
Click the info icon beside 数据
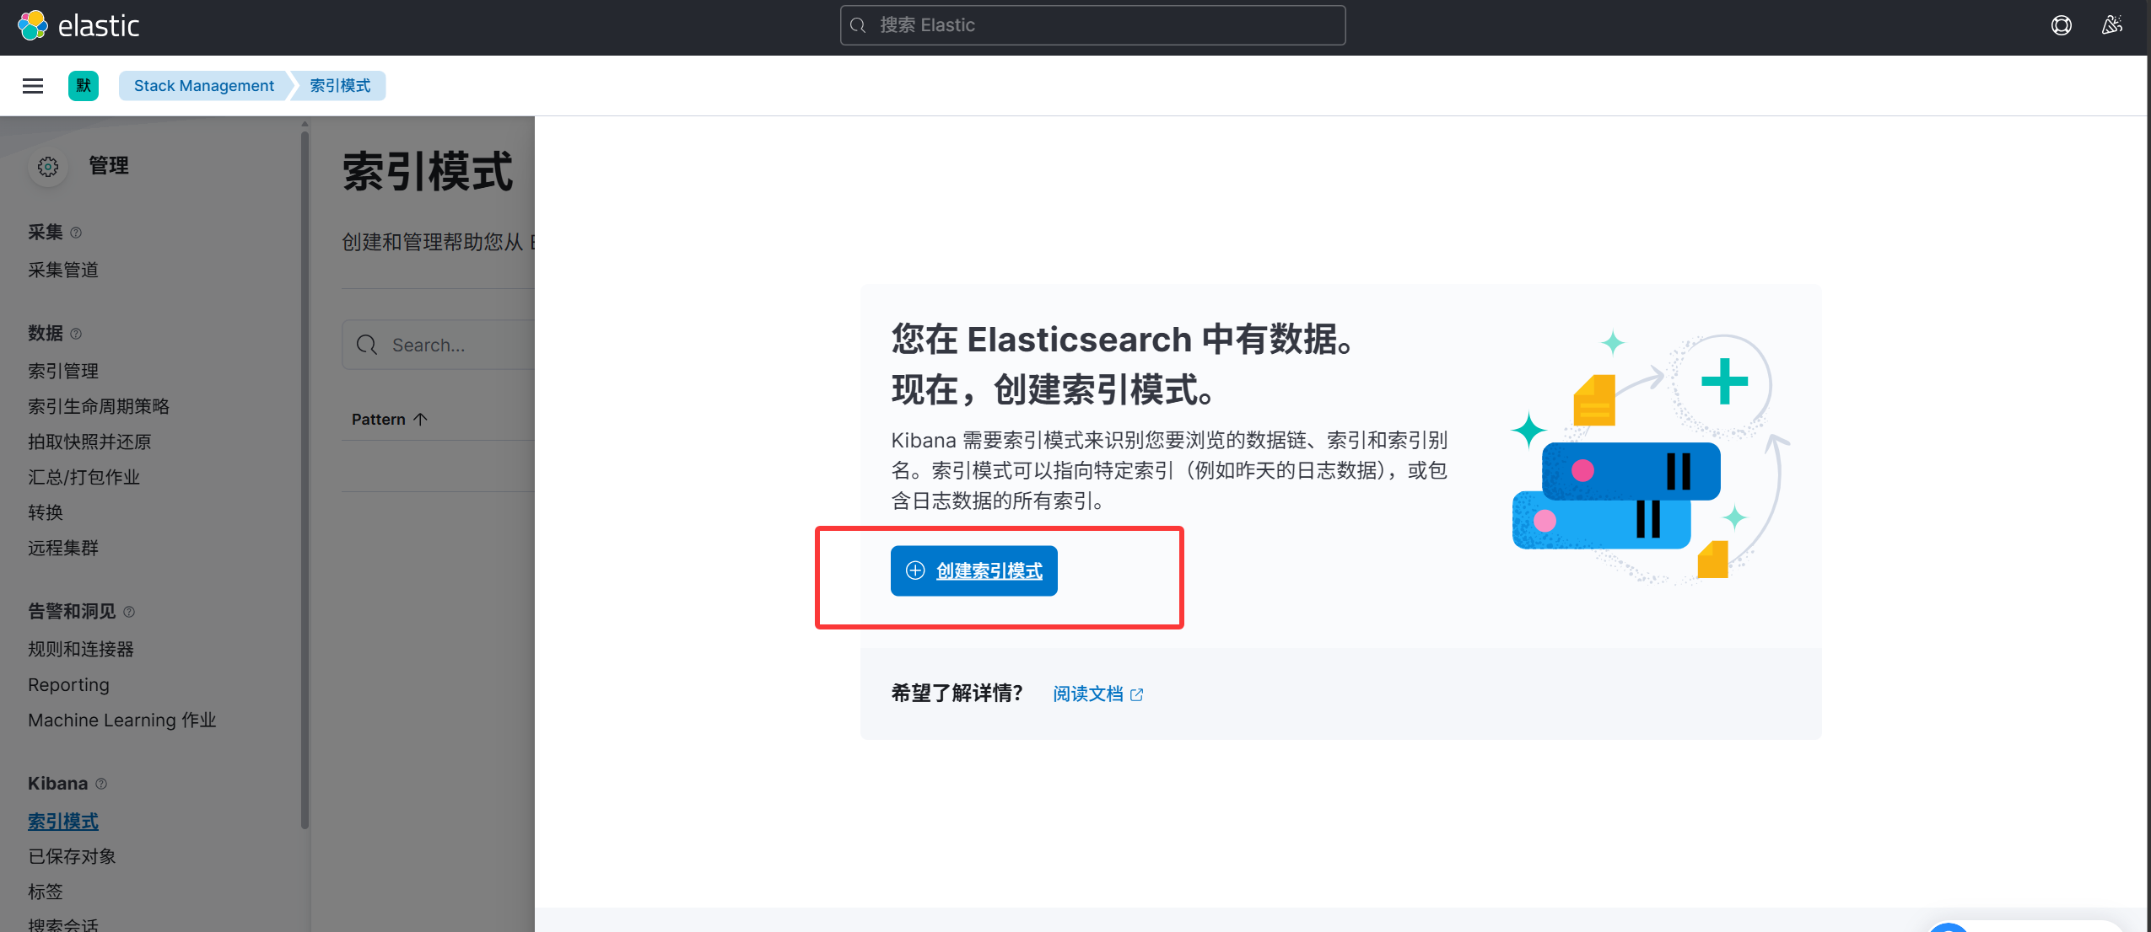pyautogui.click(x=76, y=334)
